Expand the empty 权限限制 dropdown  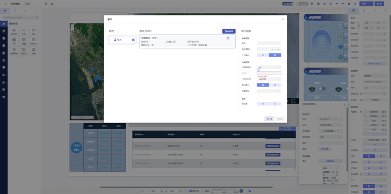tap(269, 91)
